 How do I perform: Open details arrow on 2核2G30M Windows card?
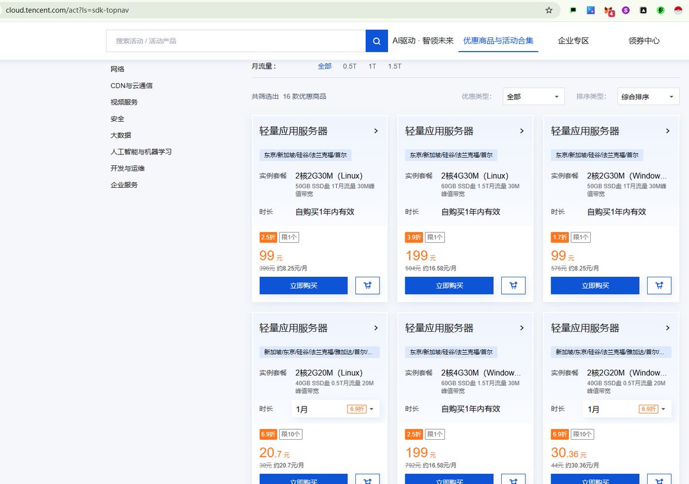[x=668, y=131]
